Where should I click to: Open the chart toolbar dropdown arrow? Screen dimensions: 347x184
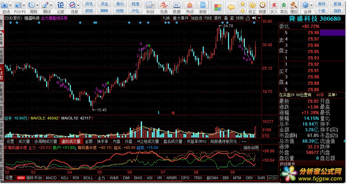click(259, 18)
